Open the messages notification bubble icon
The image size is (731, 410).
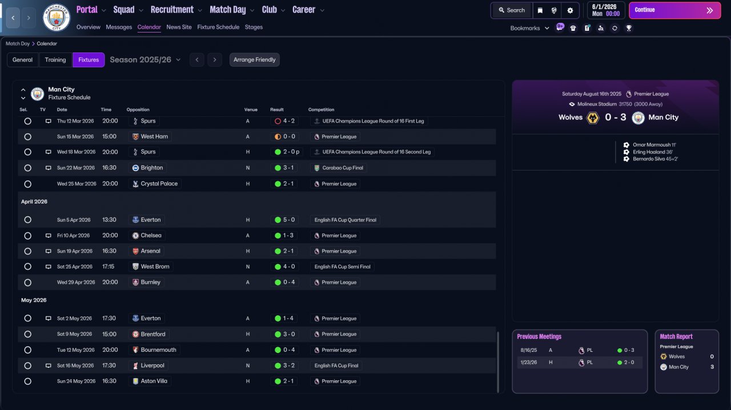point(560,27)
